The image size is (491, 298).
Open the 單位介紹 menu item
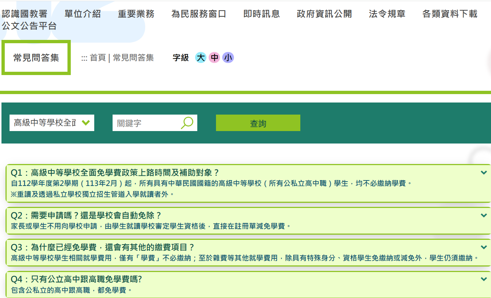point(83,14)
